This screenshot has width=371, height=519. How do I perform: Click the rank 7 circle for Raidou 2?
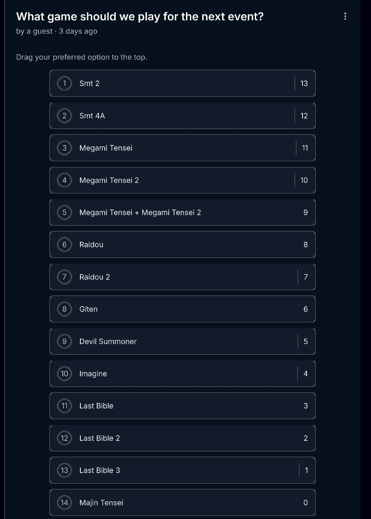click(x=64, y=277)
